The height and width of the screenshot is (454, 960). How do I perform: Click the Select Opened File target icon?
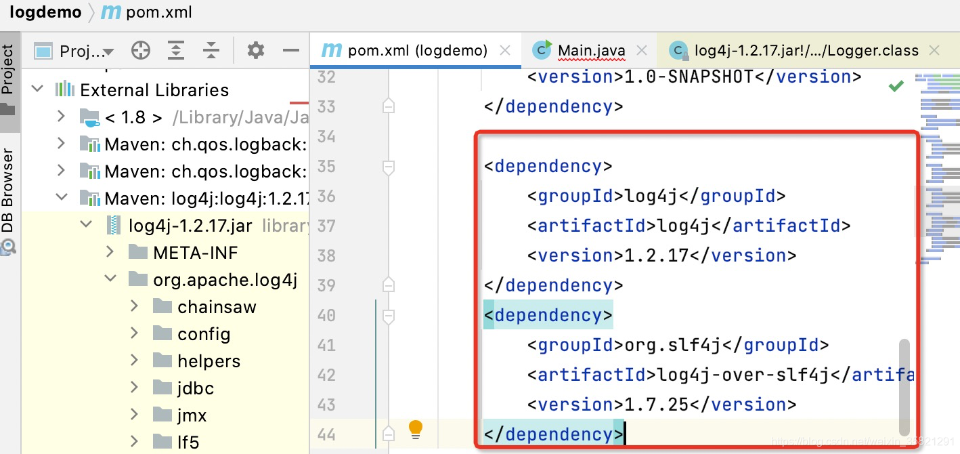pos(140,50)
